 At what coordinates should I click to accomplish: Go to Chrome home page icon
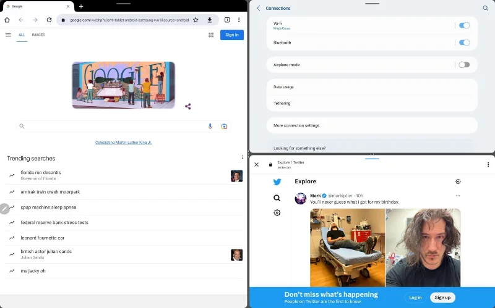[7, 20]
